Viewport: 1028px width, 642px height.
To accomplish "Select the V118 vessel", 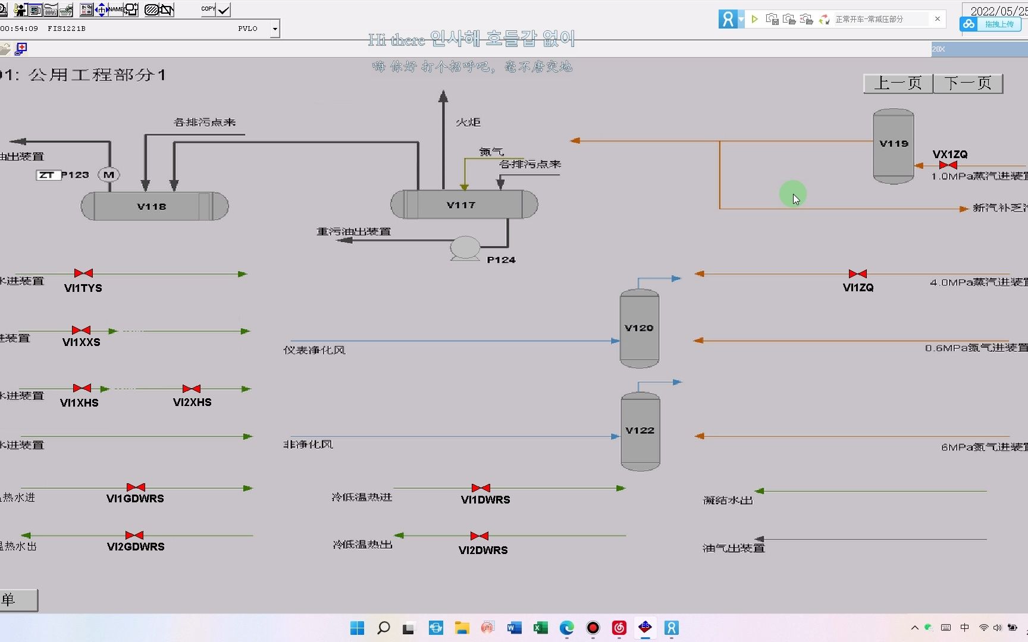I will click(x=155, y=206).
